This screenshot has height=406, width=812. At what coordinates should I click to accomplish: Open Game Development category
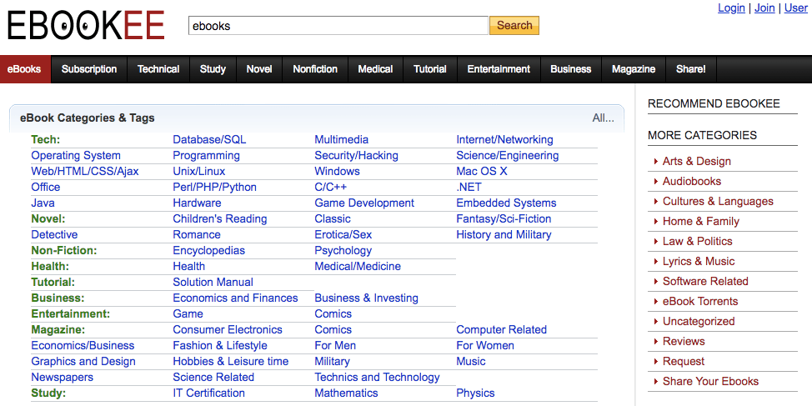[364, 203]
